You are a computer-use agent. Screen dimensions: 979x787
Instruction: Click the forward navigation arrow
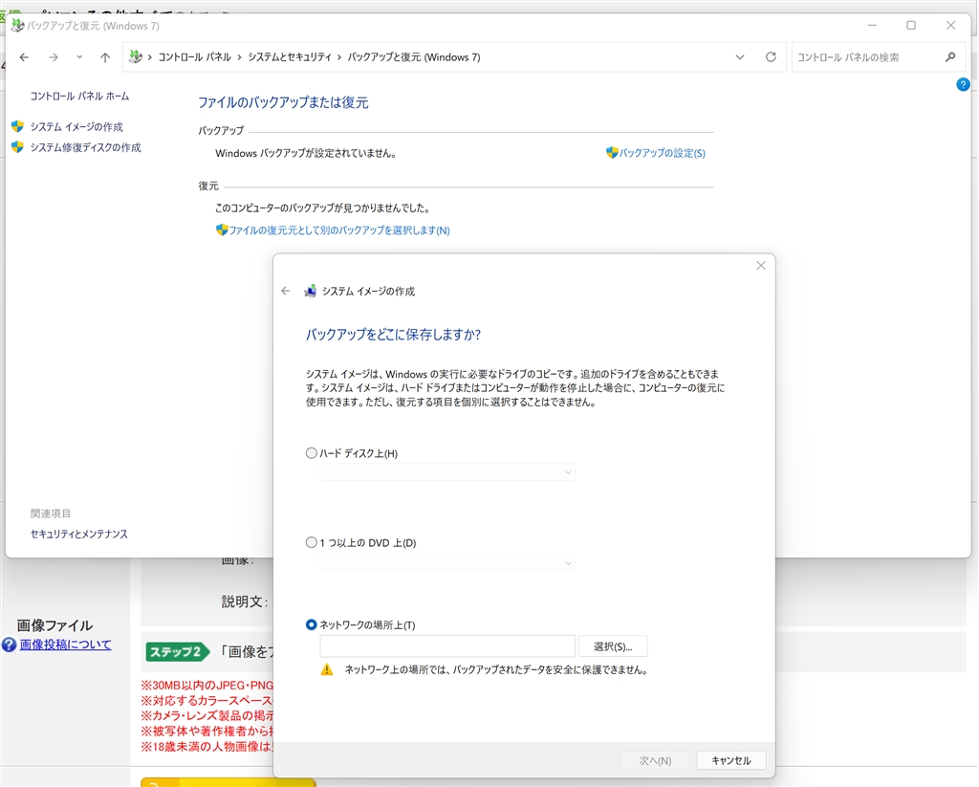click(54, 57)
